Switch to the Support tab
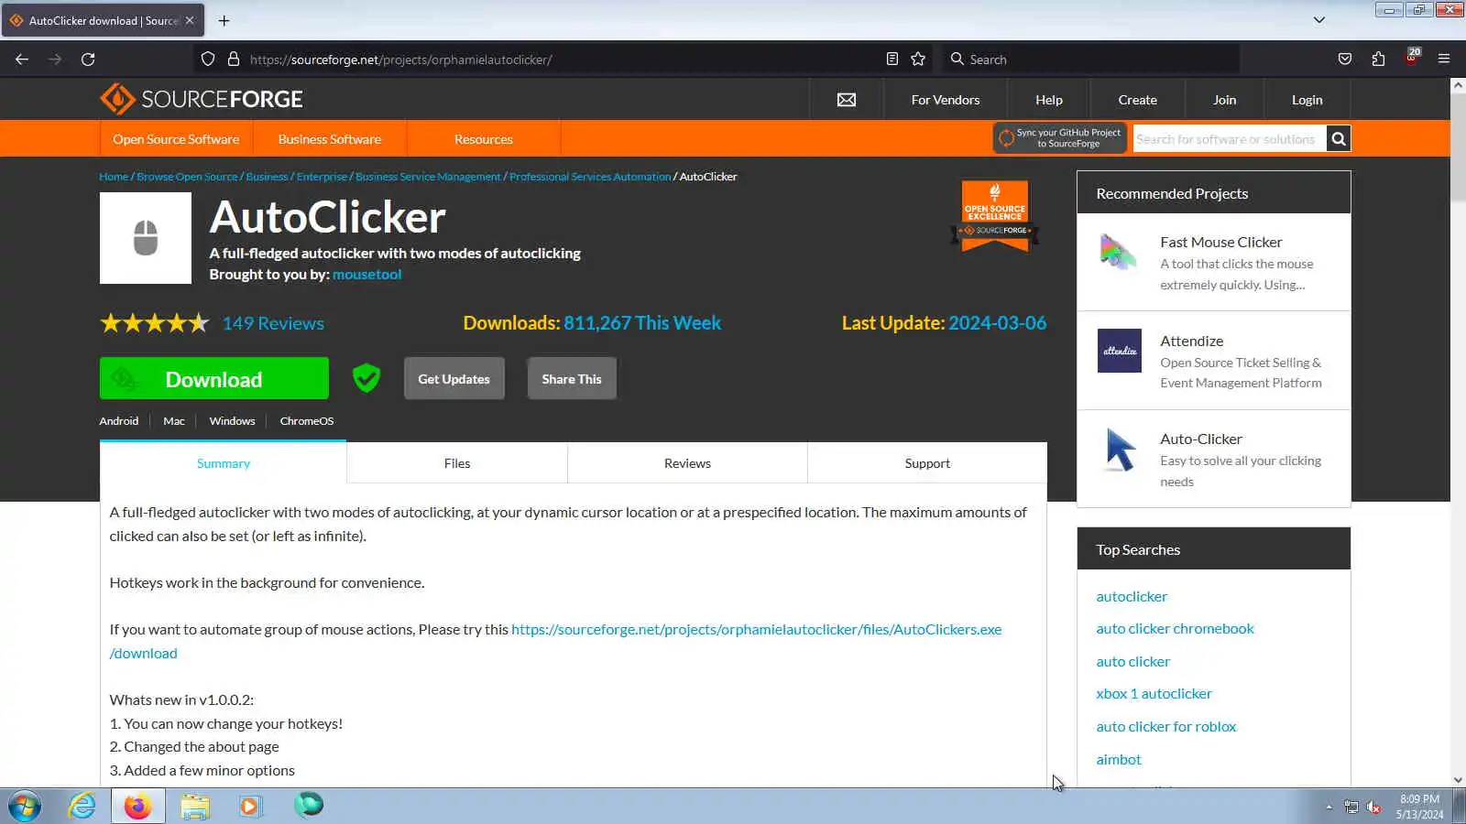Screen dimensions: 1466x824 927,463
